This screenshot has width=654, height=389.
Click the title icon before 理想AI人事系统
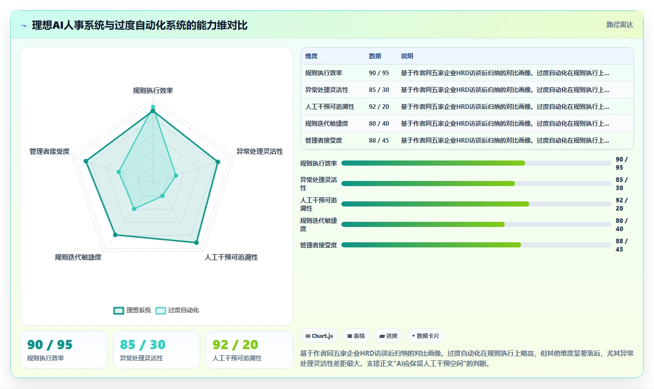[x=25, y=26]
